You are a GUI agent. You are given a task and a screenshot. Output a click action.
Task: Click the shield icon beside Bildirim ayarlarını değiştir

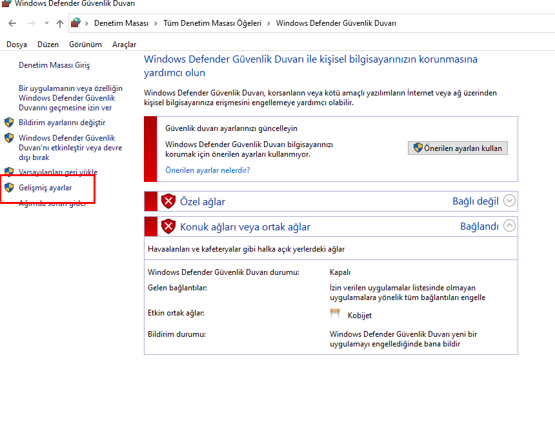[9, 123]
